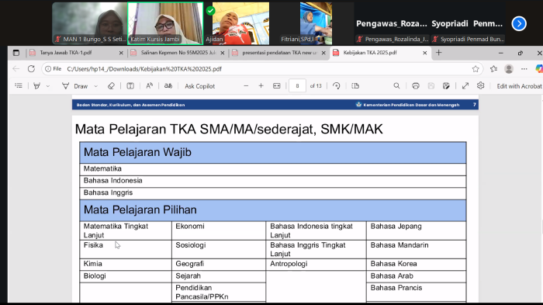Image resolution: width=543 pixels, height=305 pixels.
Task: Add a text box to PDF
Action: (130, 85)
